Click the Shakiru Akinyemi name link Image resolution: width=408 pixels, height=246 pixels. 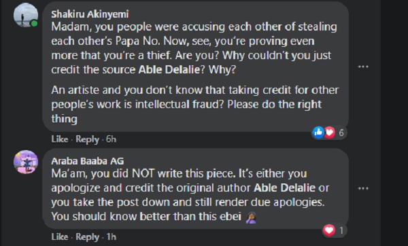coord(90,14)
